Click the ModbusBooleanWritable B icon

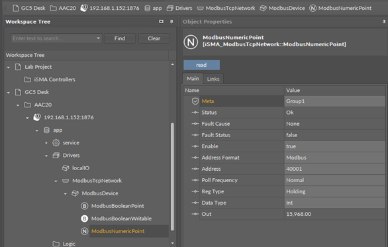(84, 219)
